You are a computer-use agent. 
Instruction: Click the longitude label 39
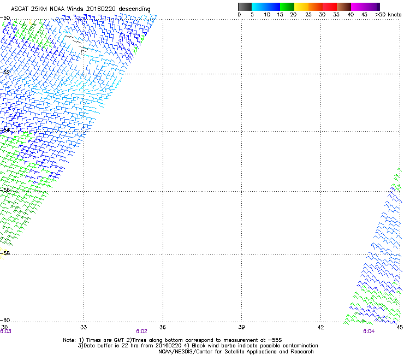[x=241, y=327]
